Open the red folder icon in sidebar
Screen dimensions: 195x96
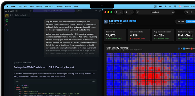pyautogui.click(x=7, y=25)
